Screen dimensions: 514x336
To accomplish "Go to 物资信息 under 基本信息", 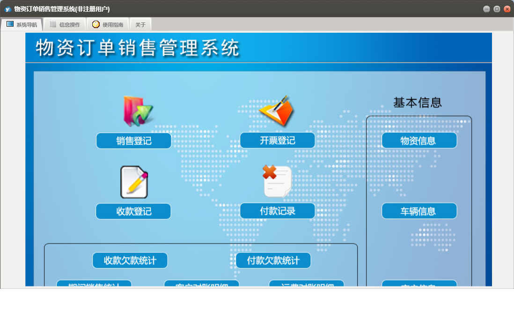I will point(419,140).
